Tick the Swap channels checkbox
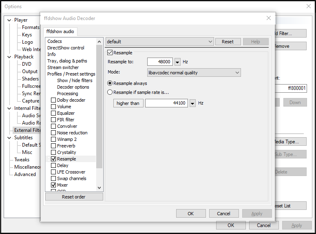 [53, 178]
